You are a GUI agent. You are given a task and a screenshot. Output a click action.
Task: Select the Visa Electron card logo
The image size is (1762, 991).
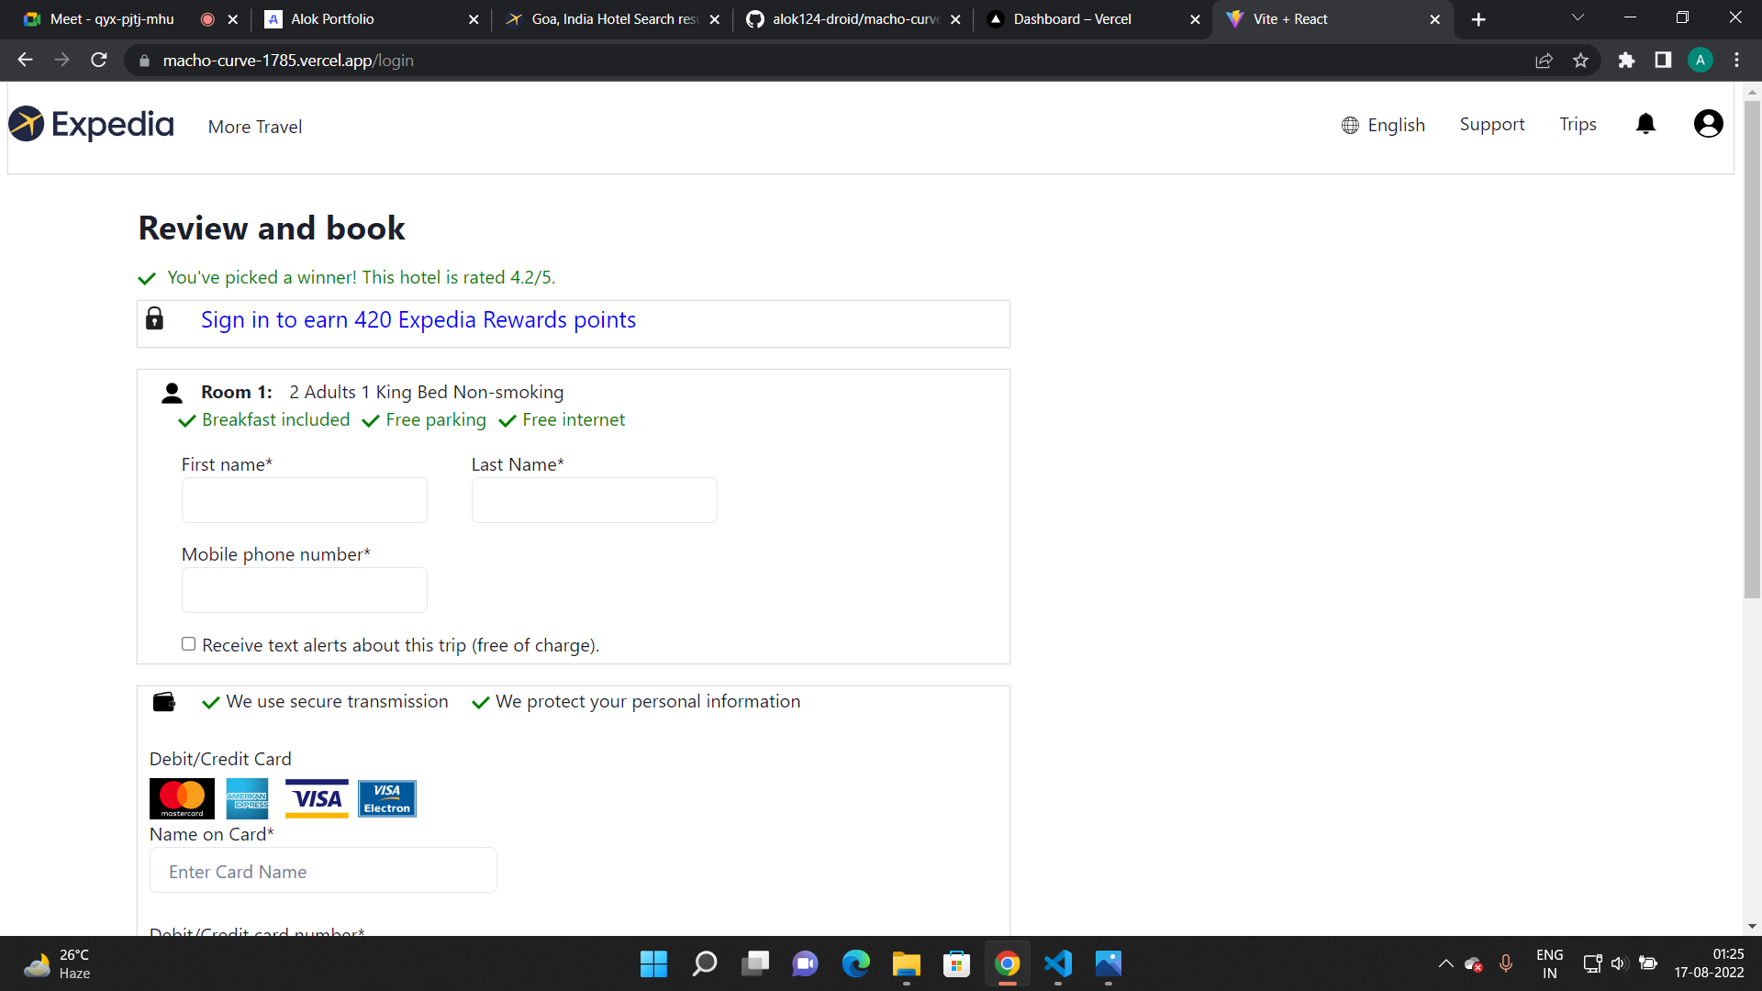pyautogui.click(x=387, y=798)
